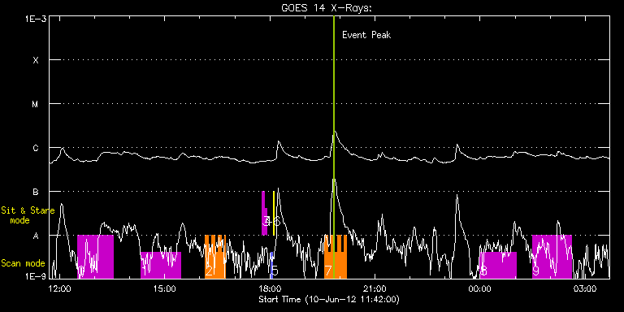Click the "Event Peak" label

366,35
